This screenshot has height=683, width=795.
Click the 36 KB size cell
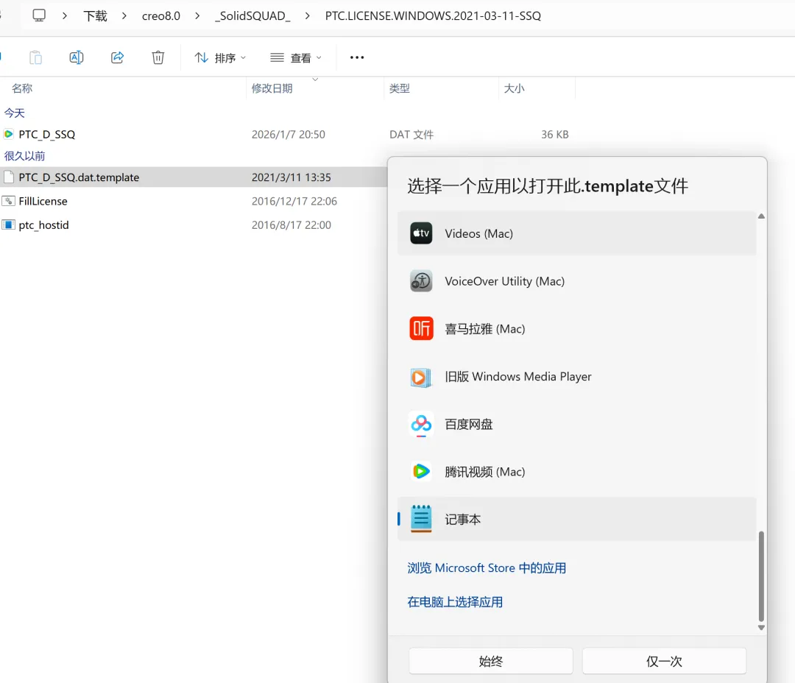[x=555, y=135]
